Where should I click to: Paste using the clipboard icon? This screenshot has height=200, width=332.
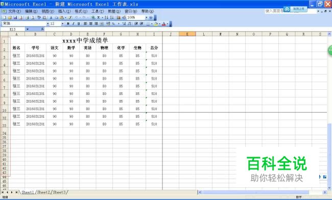point(62,17)
